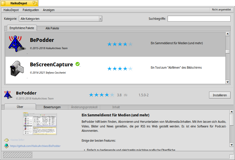Select the BeScreenCapture title row

pos(51,65)
